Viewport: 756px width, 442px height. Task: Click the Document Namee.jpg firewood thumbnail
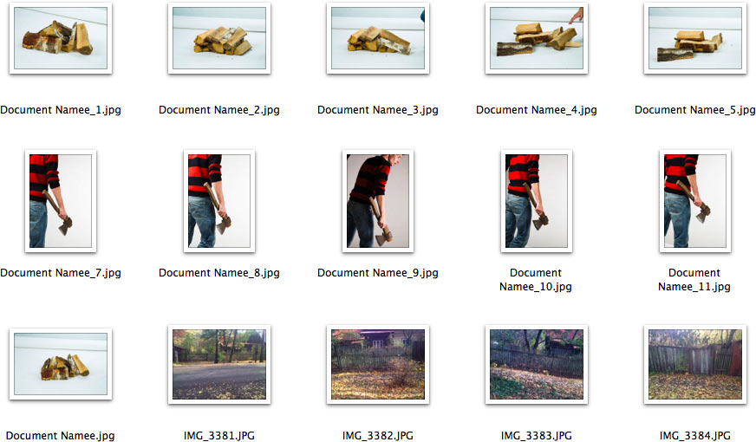[61, 364]
